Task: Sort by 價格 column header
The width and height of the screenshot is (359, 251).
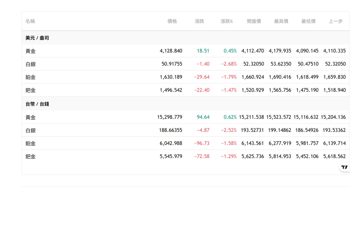Action: point(172,21)
